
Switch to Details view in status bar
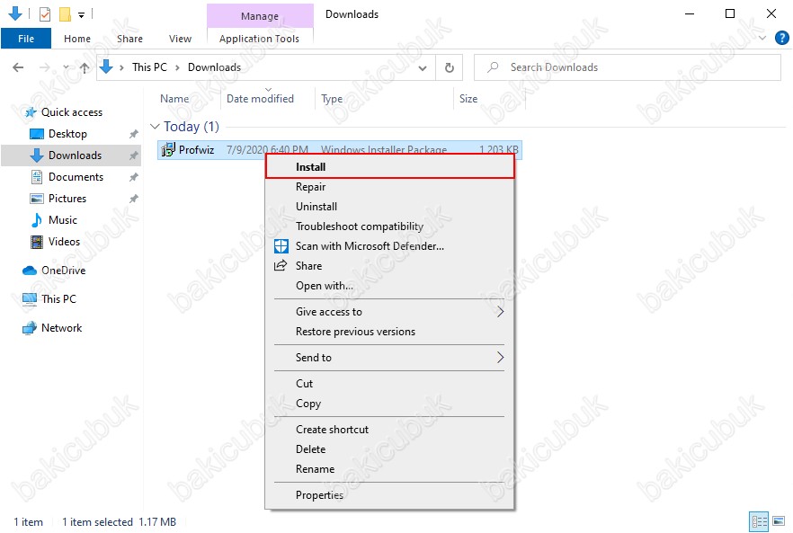tap(759, 521)
